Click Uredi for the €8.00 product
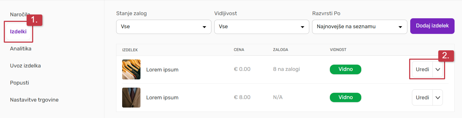The height and width of the screenshot is (118, 462). (422, 98)
